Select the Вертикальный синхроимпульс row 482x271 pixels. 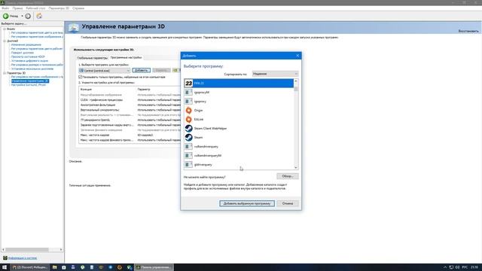130,110
